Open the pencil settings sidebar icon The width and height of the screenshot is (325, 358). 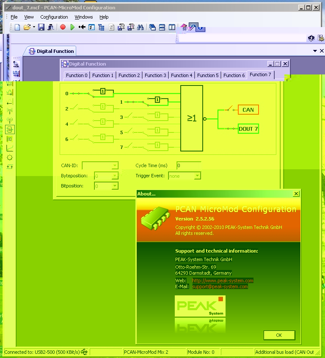coord(16,64)
